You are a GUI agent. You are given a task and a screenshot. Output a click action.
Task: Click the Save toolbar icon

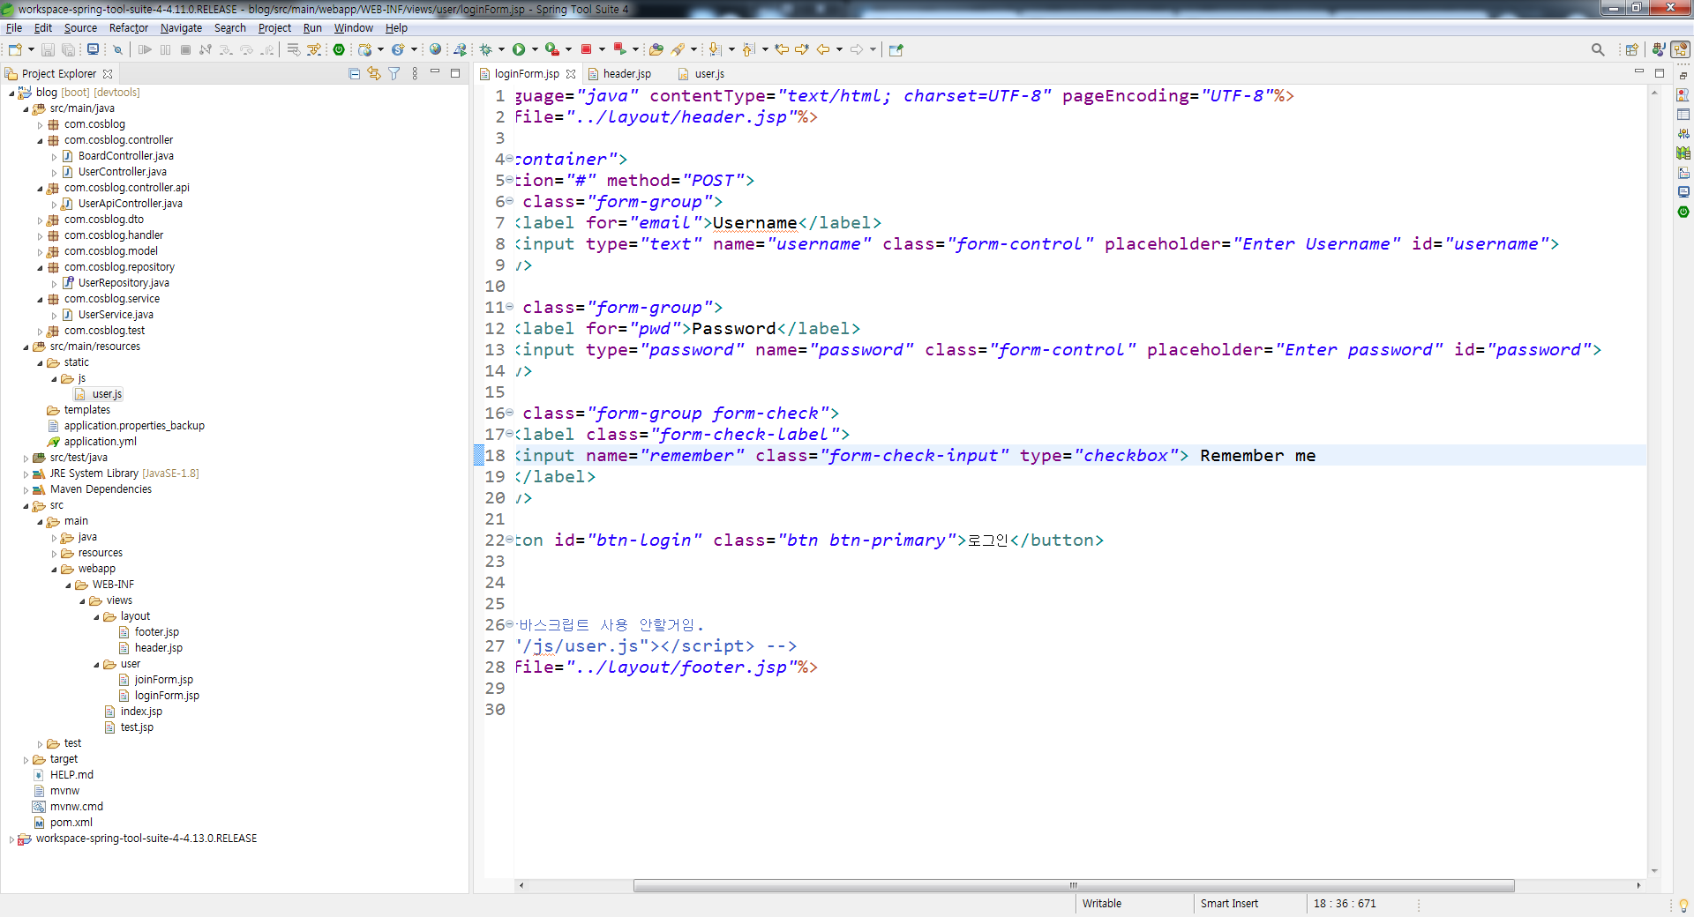[49, 49]
